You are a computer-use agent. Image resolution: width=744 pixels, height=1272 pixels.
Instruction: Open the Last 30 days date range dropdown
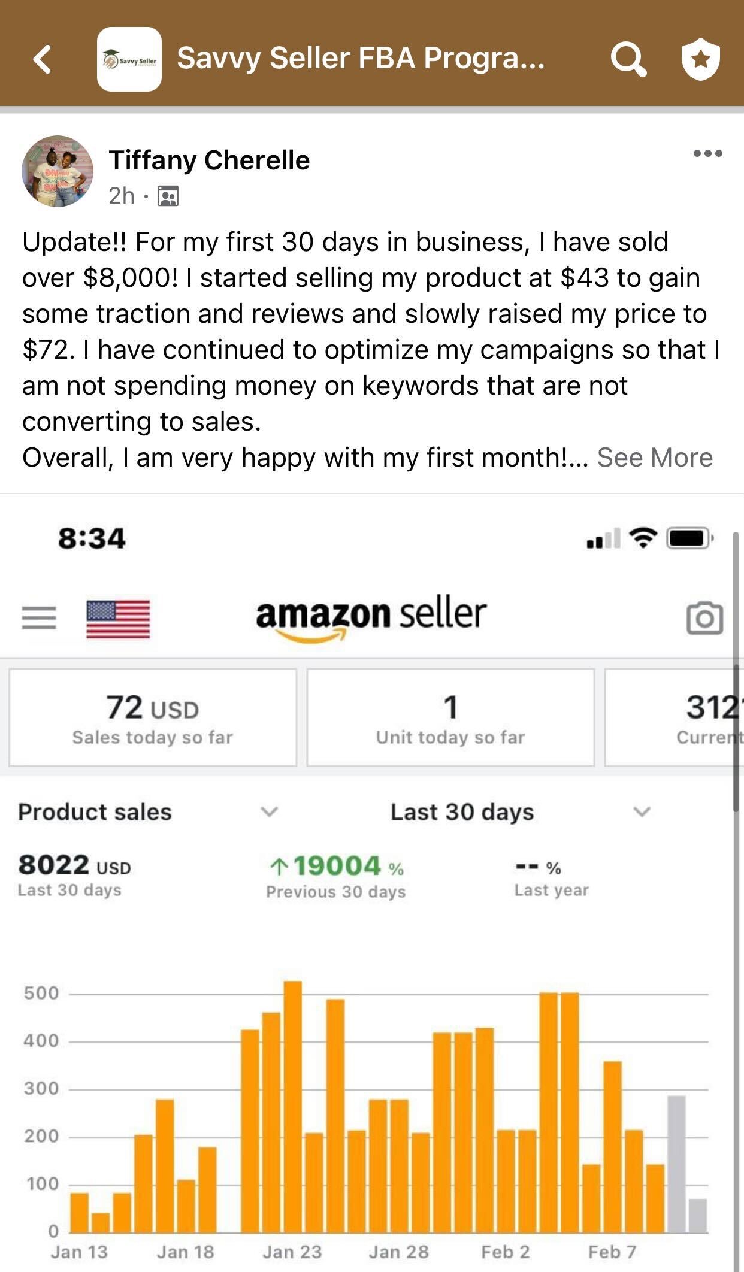pos(640,813)
